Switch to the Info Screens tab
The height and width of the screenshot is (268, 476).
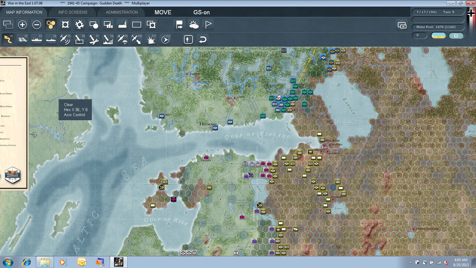(73, 12)
